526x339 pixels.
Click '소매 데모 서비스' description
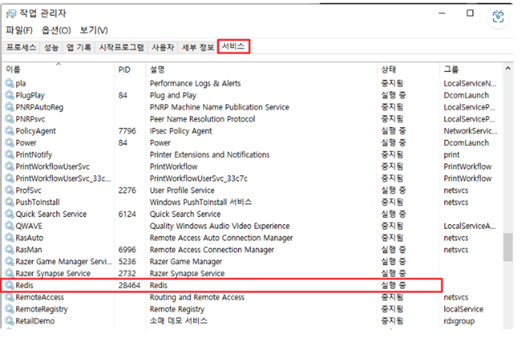(x=178, y=321)
